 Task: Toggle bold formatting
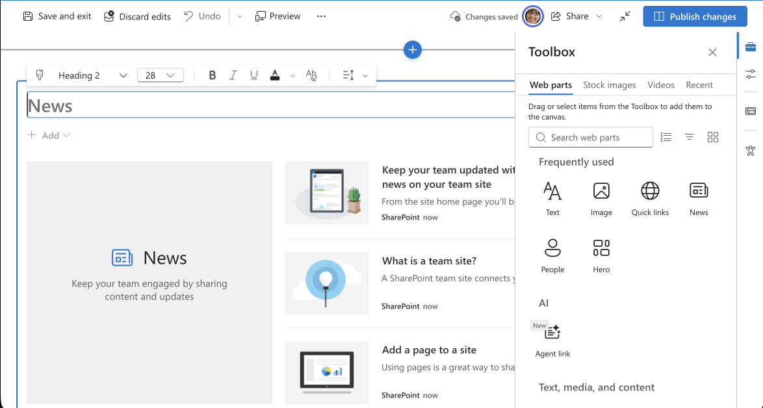point(212,75)
